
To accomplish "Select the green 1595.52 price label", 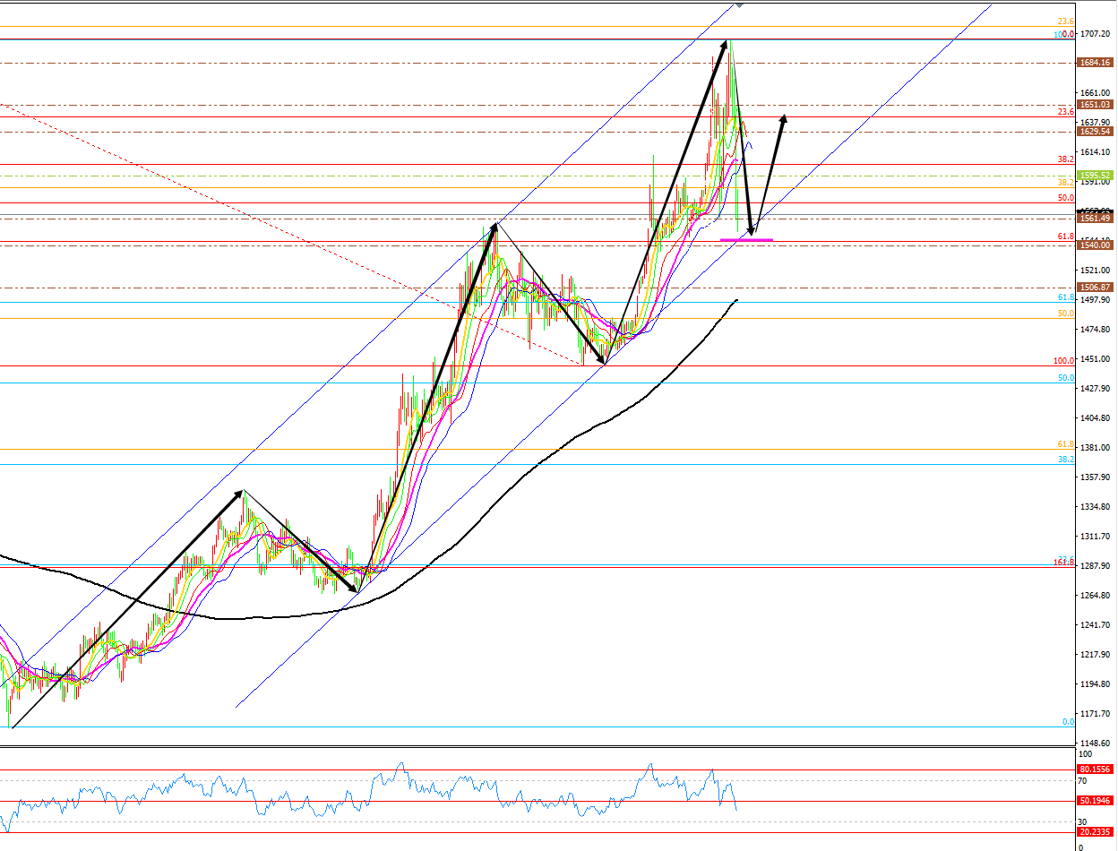I will click(1095, 176).
